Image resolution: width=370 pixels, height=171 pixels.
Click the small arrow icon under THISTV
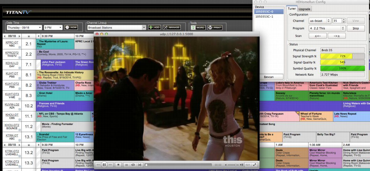(19, 57)
